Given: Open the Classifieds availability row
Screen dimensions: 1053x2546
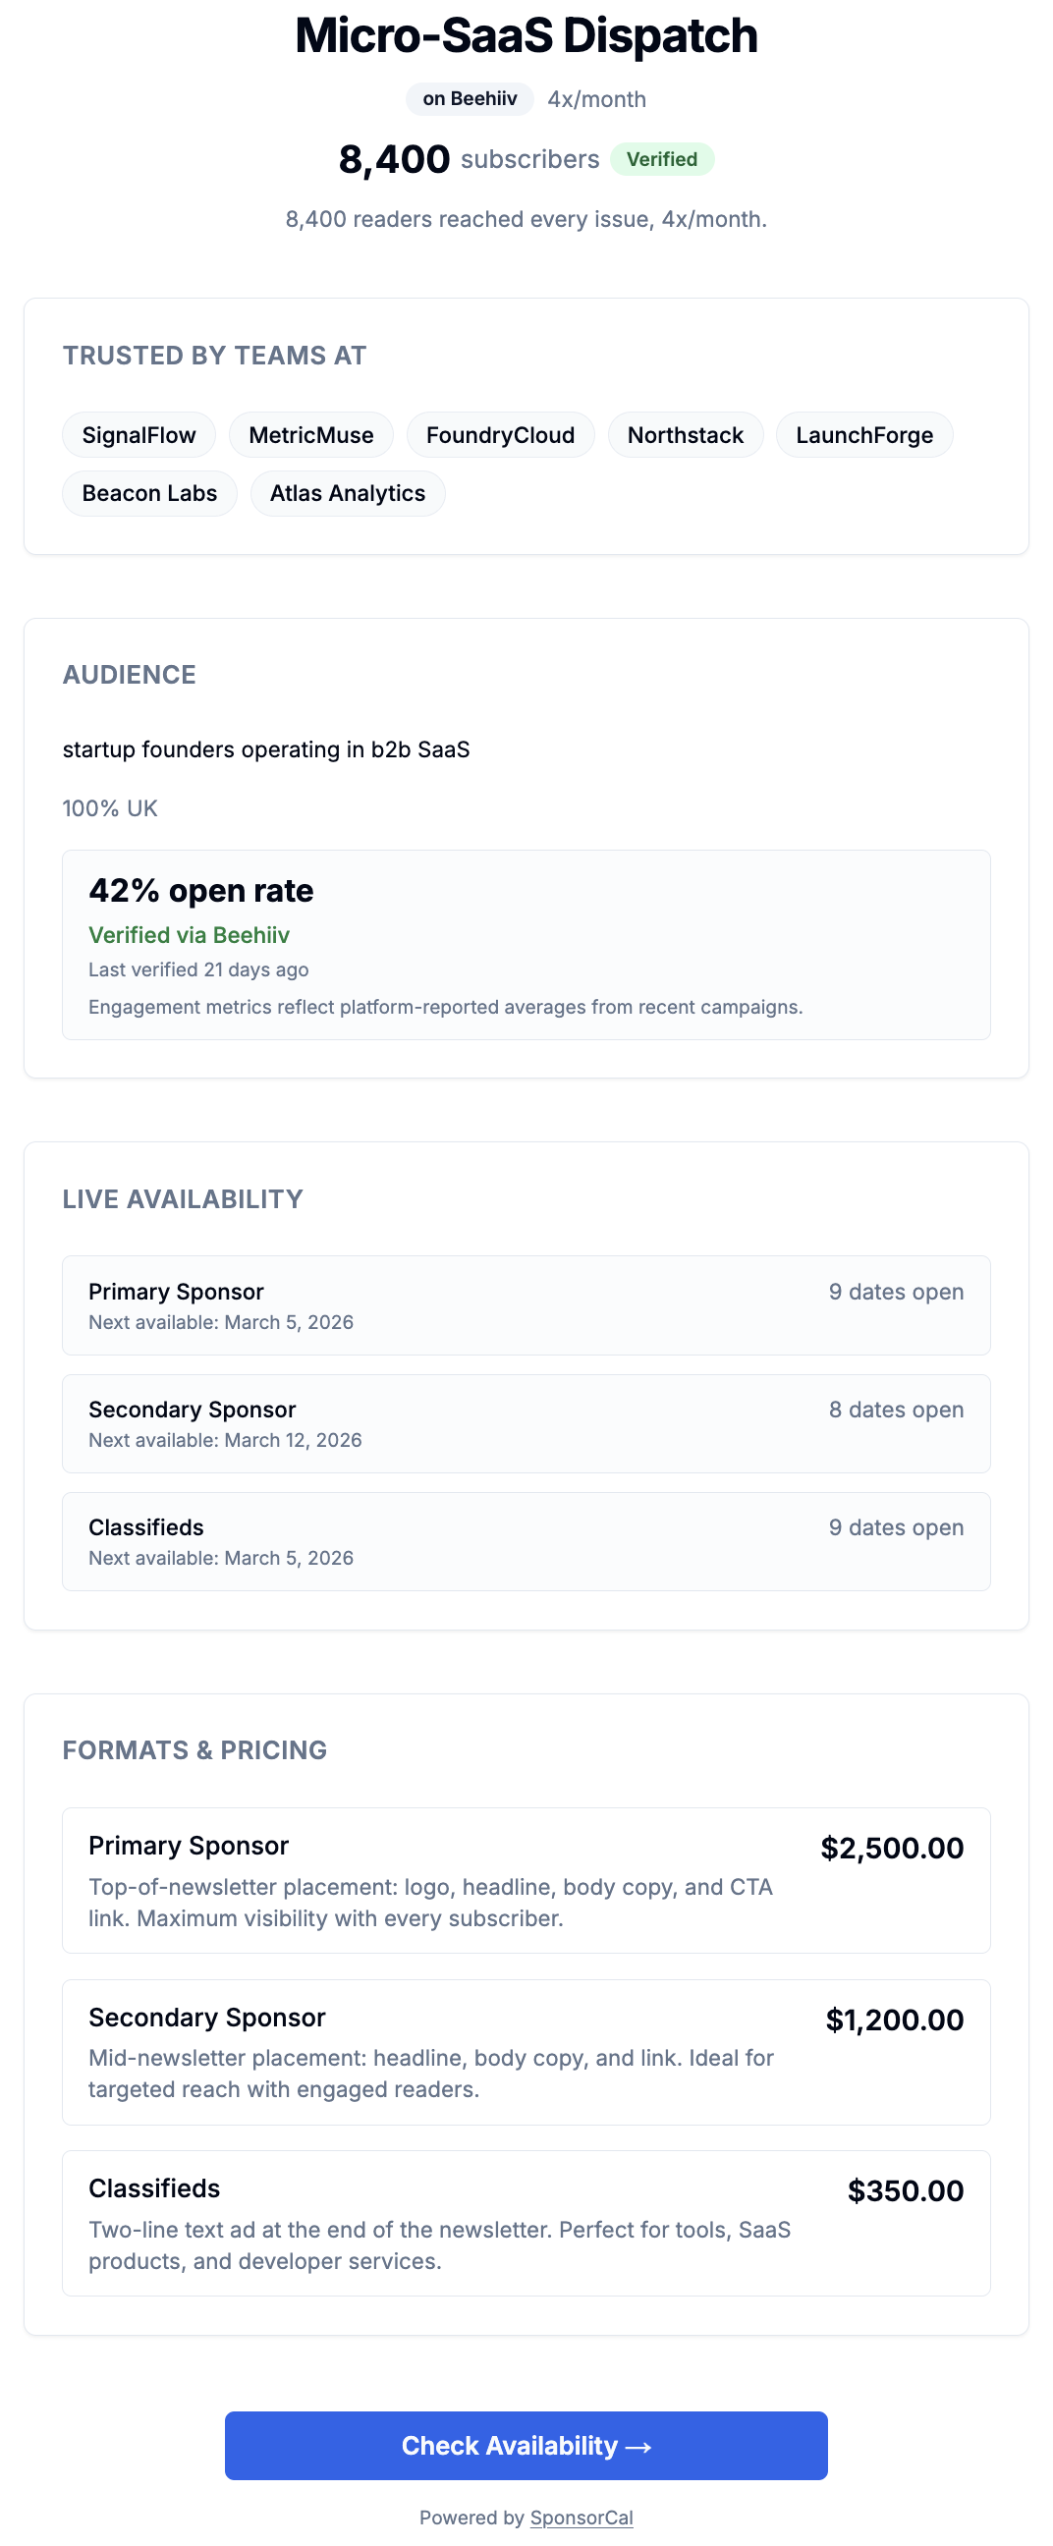Looking at the screenshot, I should click(526, 1541).
